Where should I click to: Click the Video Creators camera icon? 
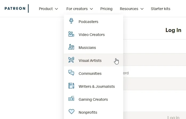click(71, 34)
